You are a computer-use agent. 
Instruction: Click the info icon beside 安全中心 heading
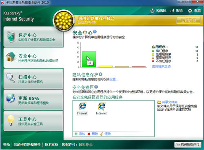click(95, 31)
